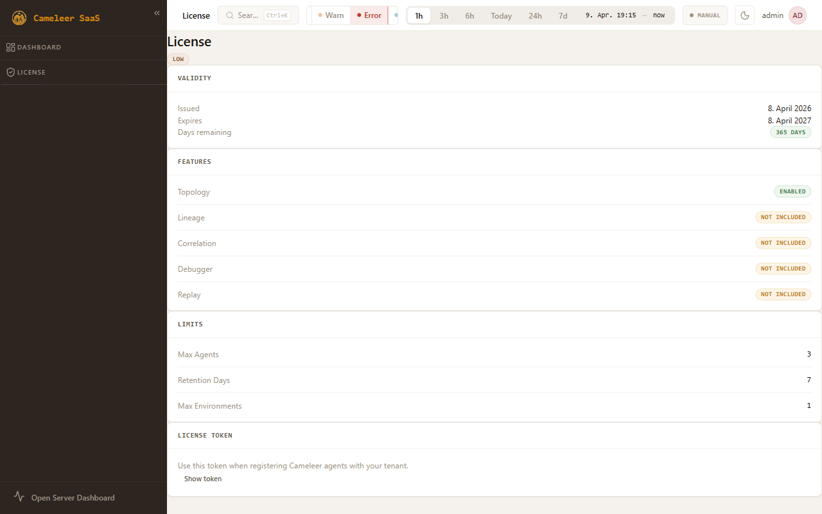Select the 7d time range
The image size is (822, 514).
coord(563,15)
